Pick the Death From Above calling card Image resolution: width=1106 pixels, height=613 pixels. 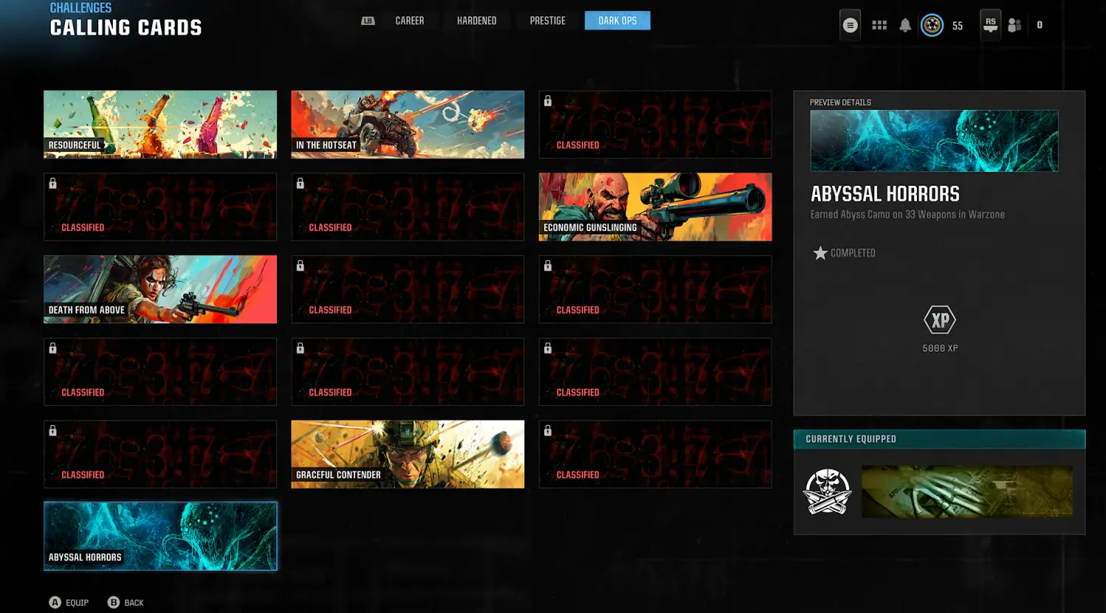point(160,289)
